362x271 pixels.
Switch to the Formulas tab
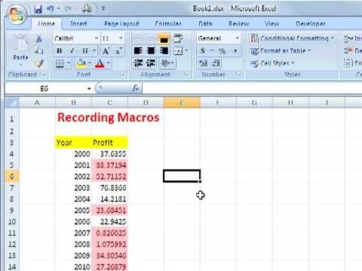click(168, 24)
